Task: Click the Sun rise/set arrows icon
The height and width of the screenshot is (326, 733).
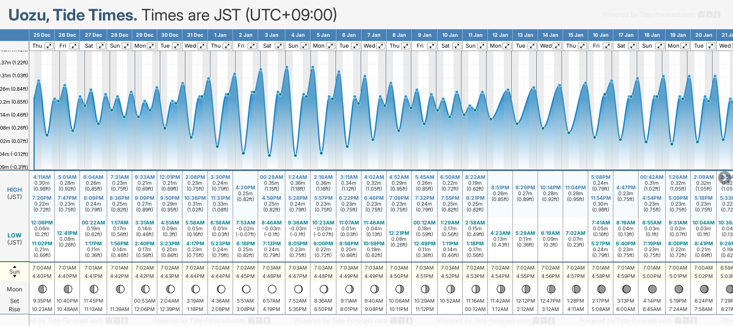Action: (x=15, y=271)
